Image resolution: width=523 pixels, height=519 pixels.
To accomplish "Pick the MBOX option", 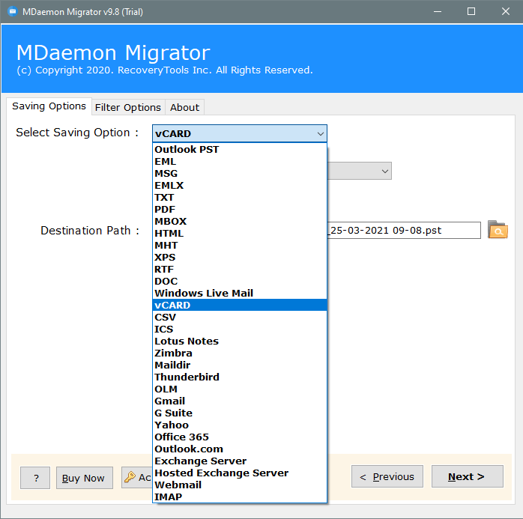I will (240, 222).
